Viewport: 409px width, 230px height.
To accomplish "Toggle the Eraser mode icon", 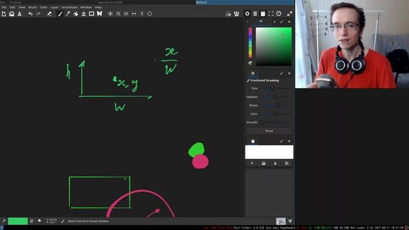I will [x=49, y=14].
